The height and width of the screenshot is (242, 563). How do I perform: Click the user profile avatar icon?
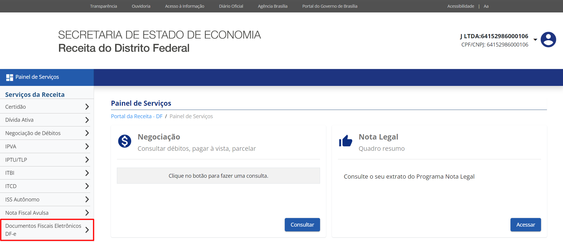(x=548, y=40)
